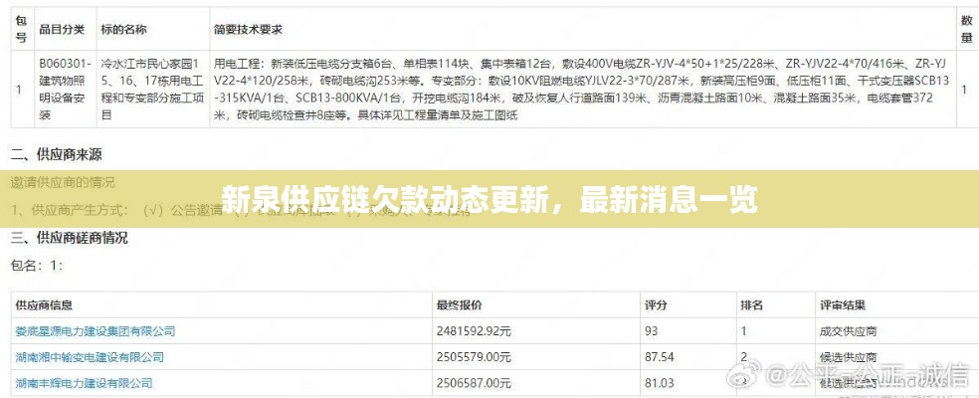The height and width of the screenshot is (398, 979).
Task: Select the quote 2506587.00元
Action: (x=475, y=383)
